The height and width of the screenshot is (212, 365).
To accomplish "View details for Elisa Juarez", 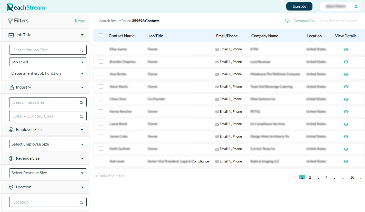I will point(346,49).
